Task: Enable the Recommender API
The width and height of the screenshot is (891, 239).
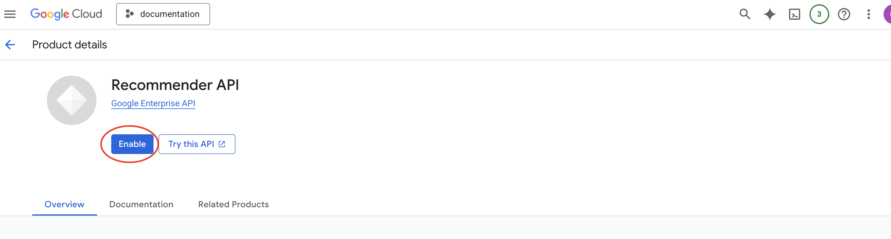Action: point(132,144)
